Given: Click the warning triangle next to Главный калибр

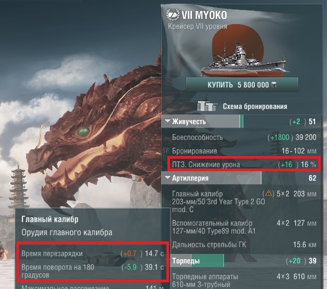Looking at the screenshot, I should pos(268,193).
